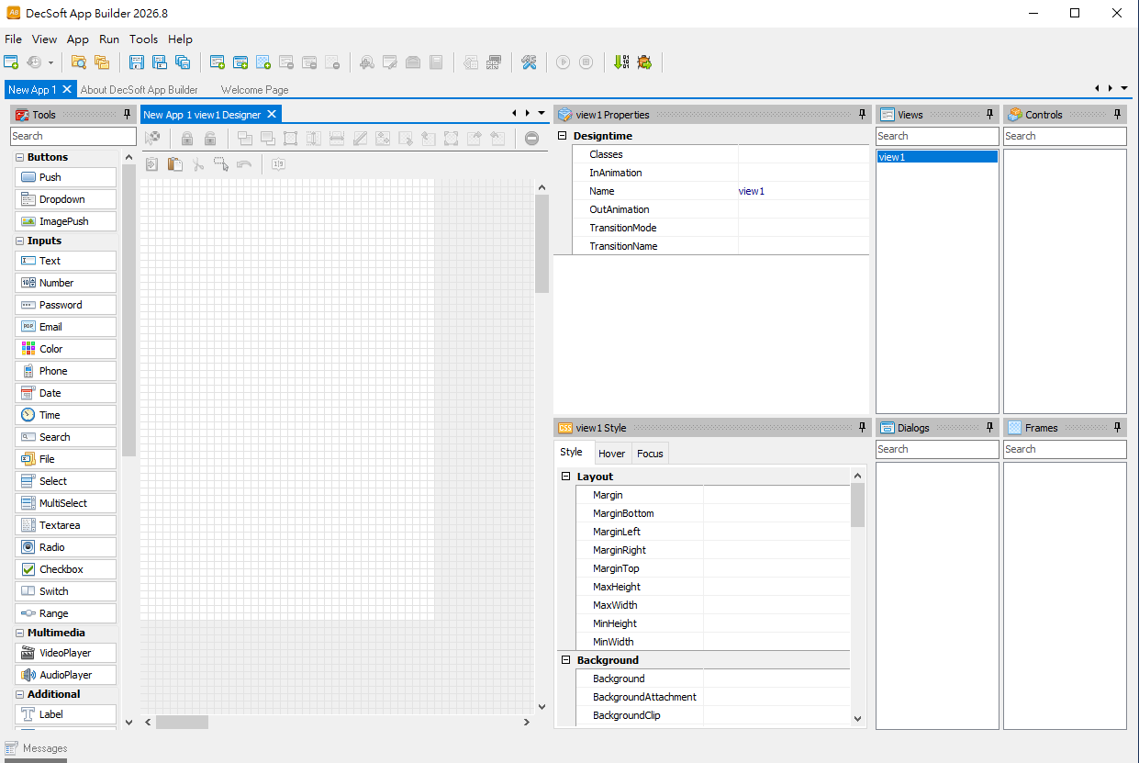Collapse the Layout style section
The height and width of the screenshot is (763, 1139).
point(565,477)
